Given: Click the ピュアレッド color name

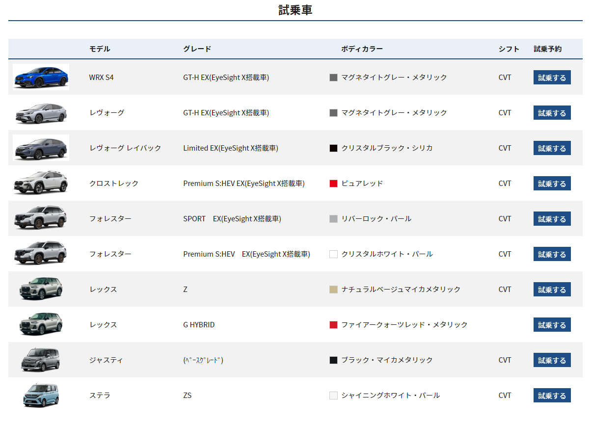Looking at the screenshot, I should (x=362, y=184).
